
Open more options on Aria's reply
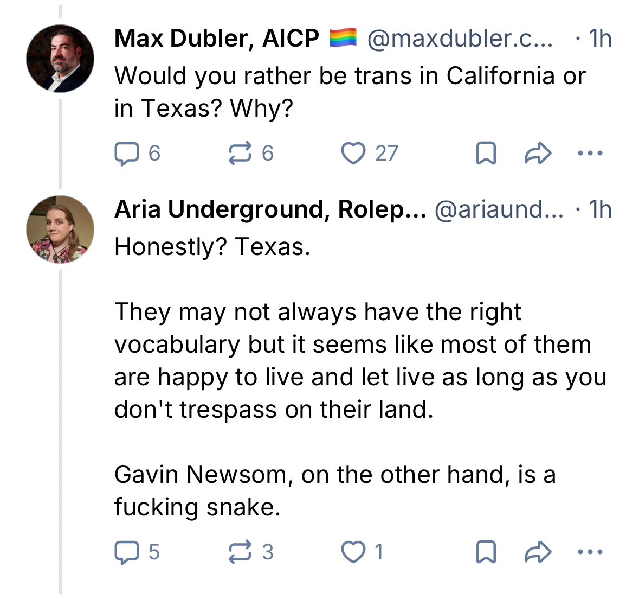(590, 552)
